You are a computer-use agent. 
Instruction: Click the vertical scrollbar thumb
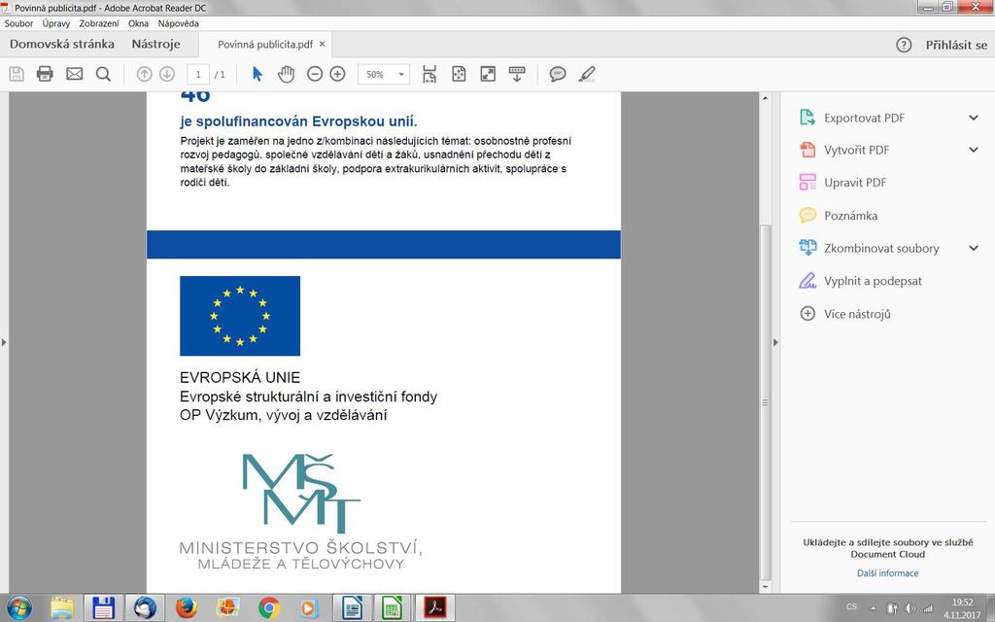[766, 401]
